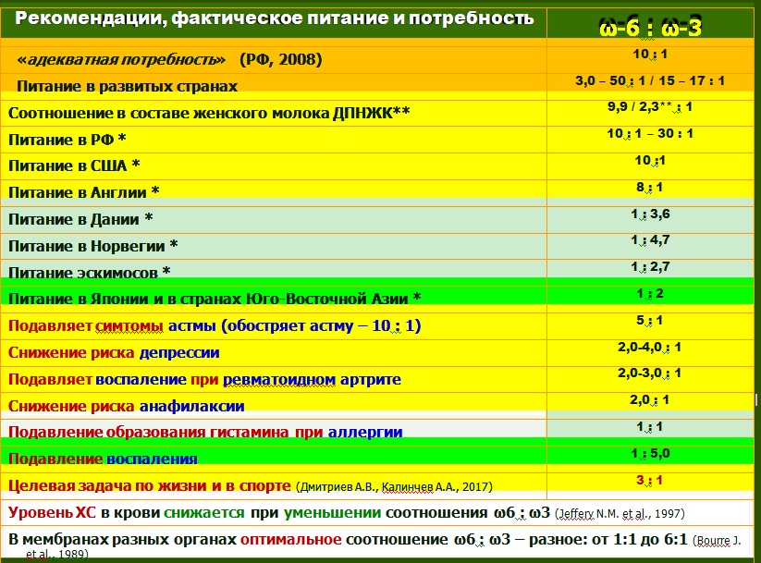This screenshot has height=563, width=761.
Task: Click the red "3 : 1" target ratio value
Action: (x=649, y=480)
